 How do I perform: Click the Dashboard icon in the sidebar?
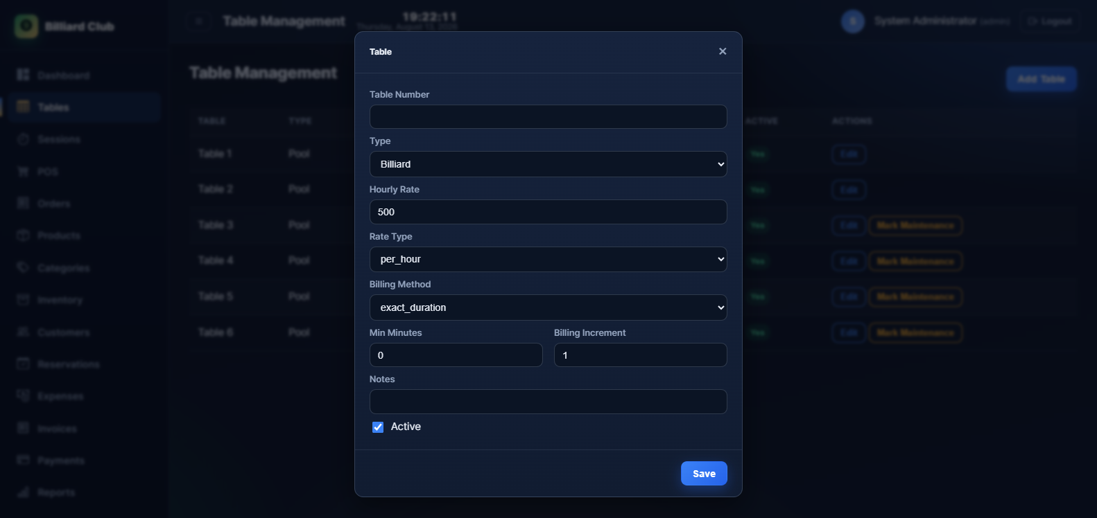tap(24, 75)
